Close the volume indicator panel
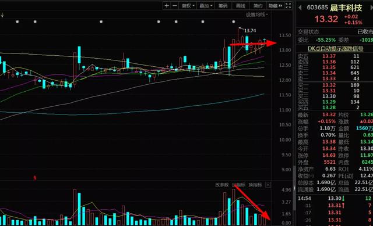The height and width of the screenshot is (226, 373). coord(268,185)
